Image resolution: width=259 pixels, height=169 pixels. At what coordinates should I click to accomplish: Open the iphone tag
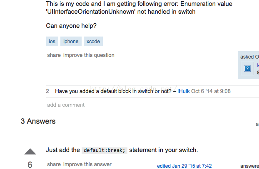71,42
